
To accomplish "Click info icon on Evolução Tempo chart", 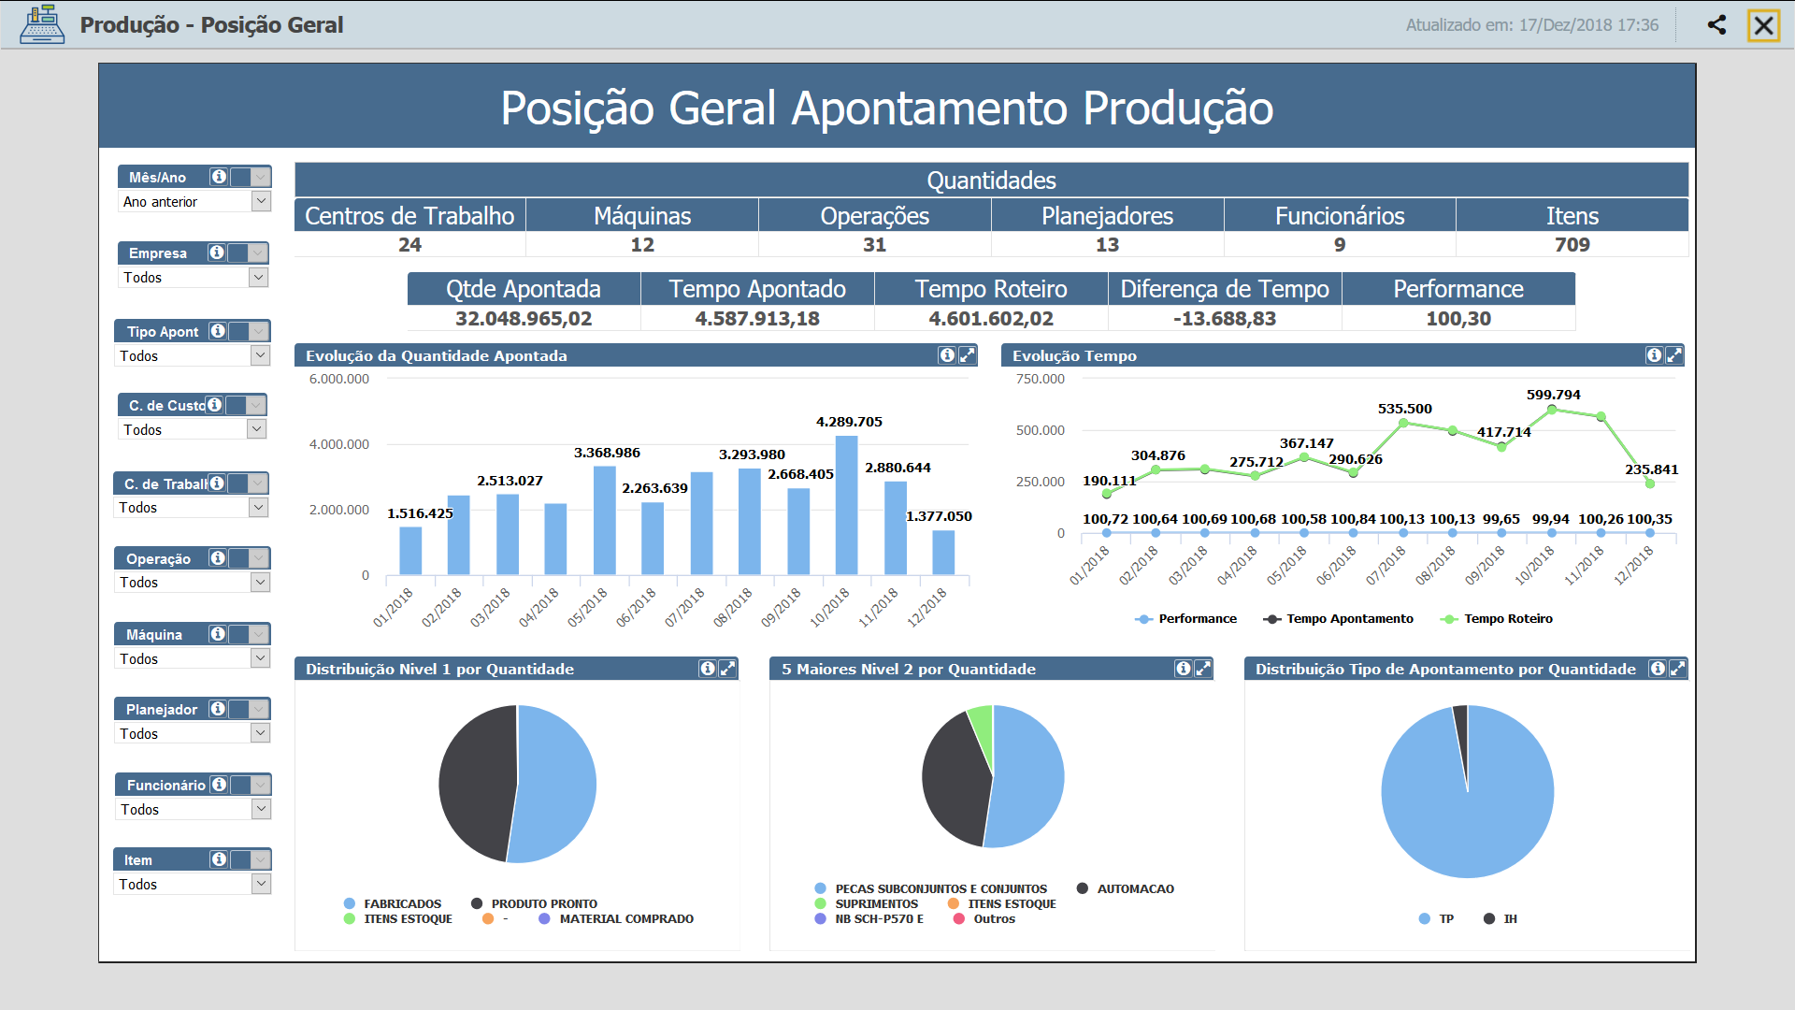I will (1654, 355).
